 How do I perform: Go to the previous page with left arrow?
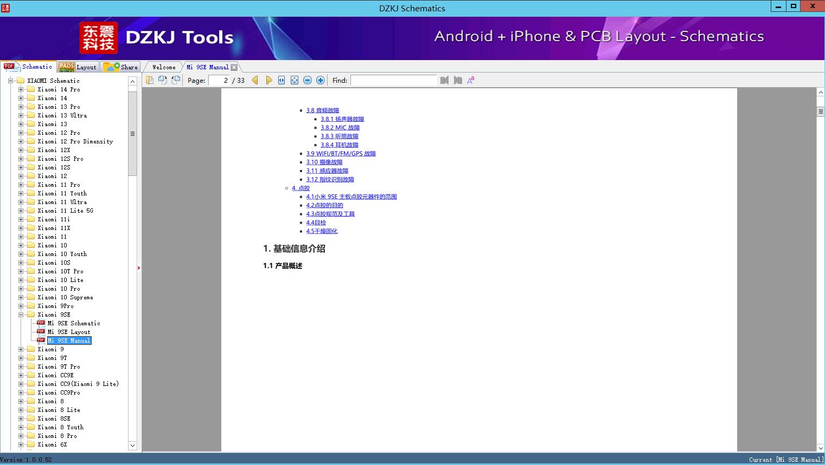coord(255,80)
